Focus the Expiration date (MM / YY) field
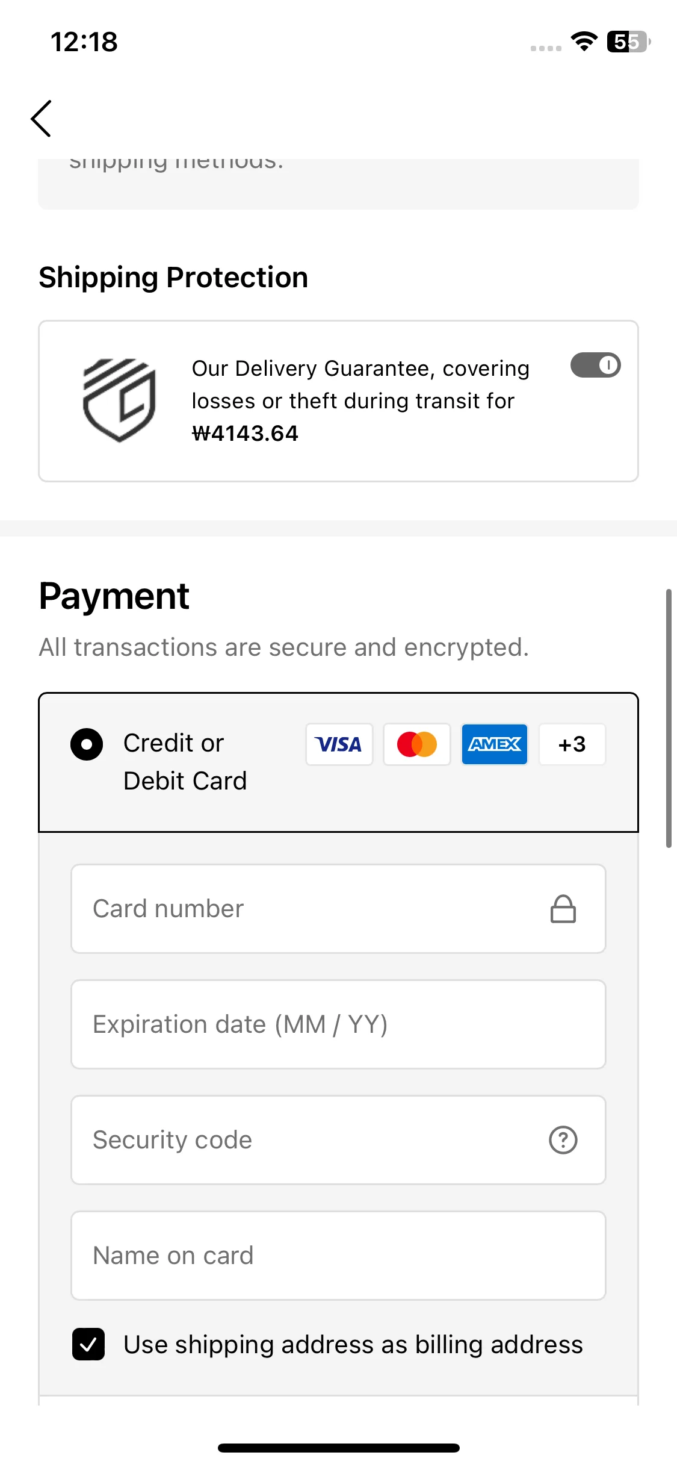The image size is (677, 1467). pos(338,1024)
